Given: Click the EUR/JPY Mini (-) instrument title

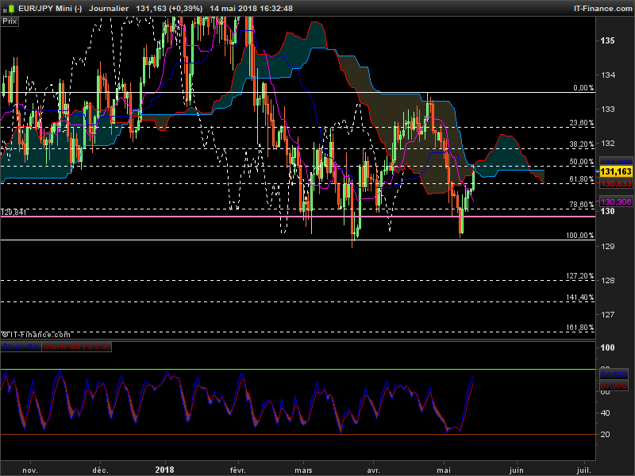Looking at the screenshot, I should (x=50, y=9).
